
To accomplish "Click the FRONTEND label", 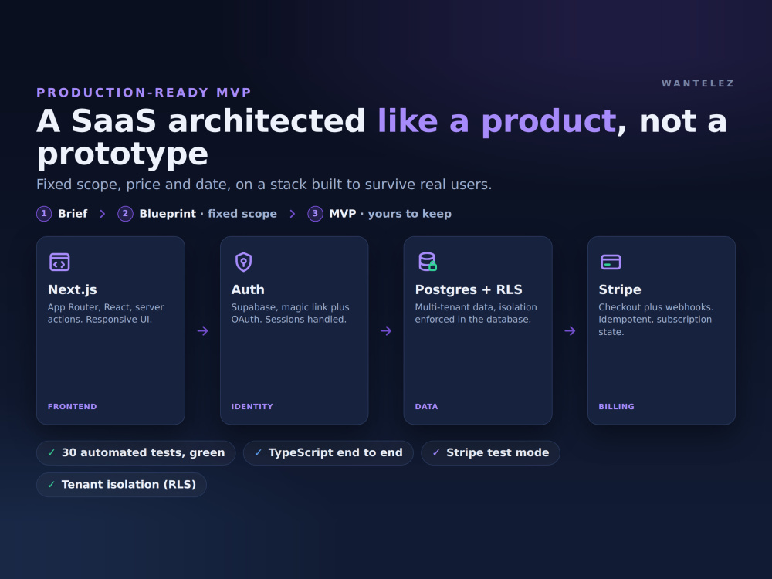I will 73,407.
